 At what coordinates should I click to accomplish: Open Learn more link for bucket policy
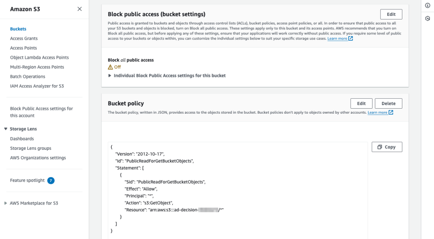click(x=377, y=112)
